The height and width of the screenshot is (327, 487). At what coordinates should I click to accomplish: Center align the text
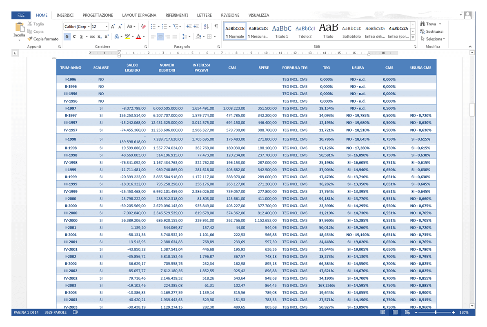(x=160, y=36)
